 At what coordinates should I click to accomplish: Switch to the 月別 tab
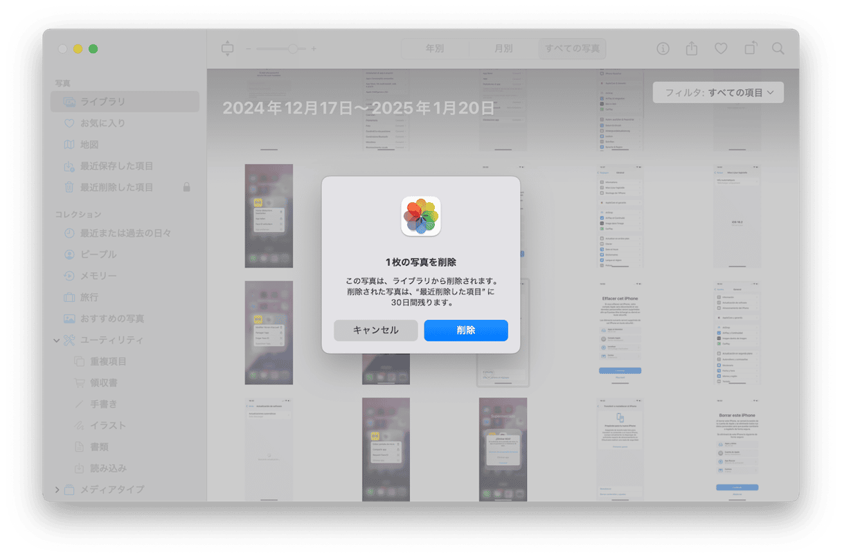tap(503, 49)
